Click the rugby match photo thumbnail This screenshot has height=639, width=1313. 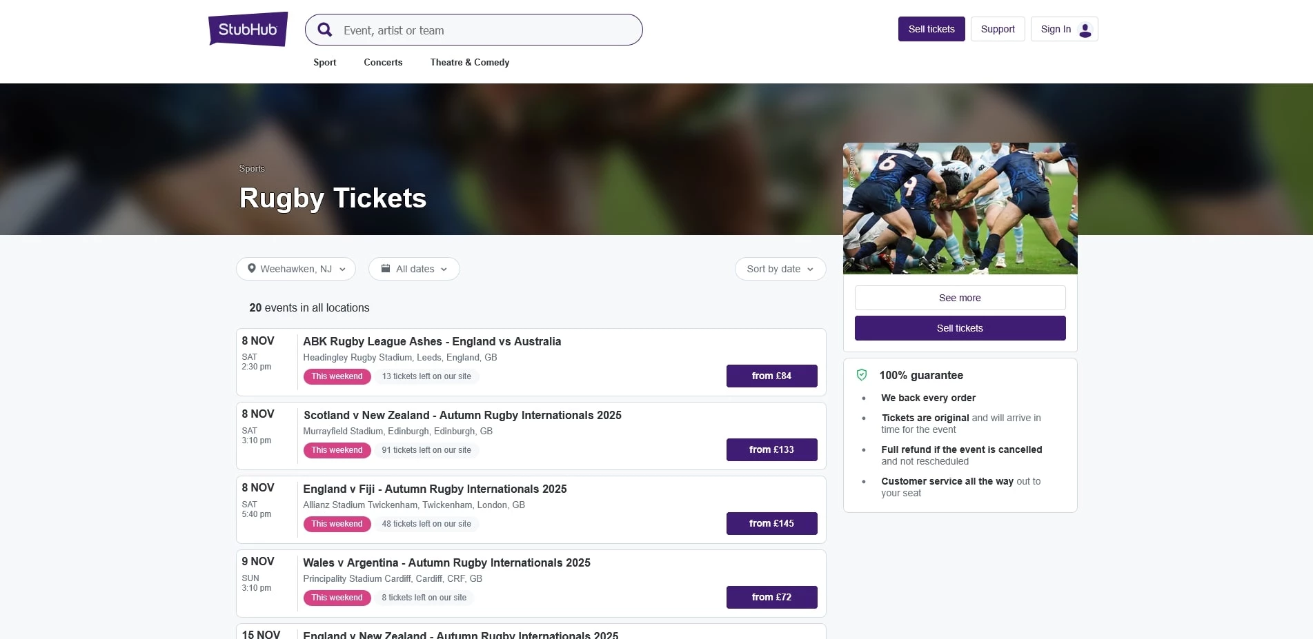tap(960, 207)
